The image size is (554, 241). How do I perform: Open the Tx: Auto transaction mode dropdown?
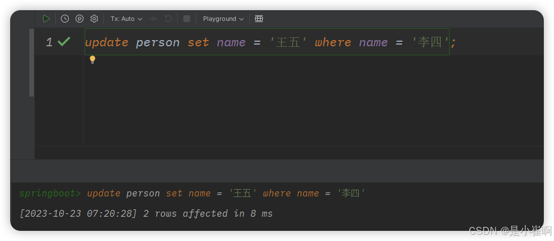pyautogui.click(x=126, y=19)
